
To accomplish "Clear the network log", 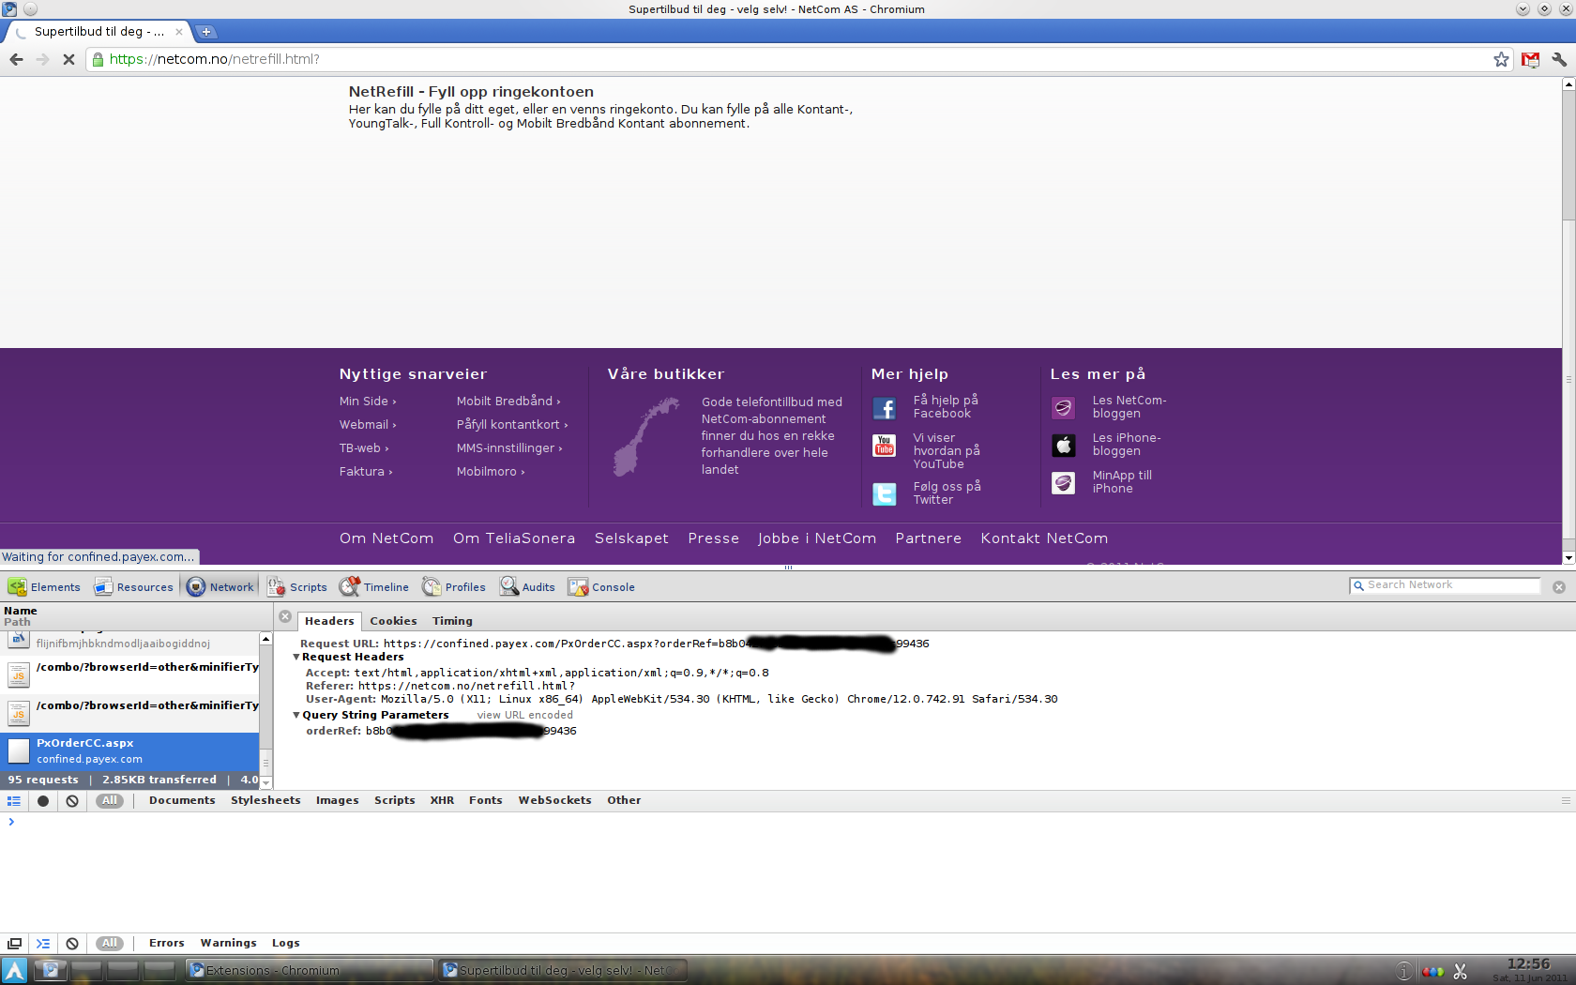I will click(72, 801).
